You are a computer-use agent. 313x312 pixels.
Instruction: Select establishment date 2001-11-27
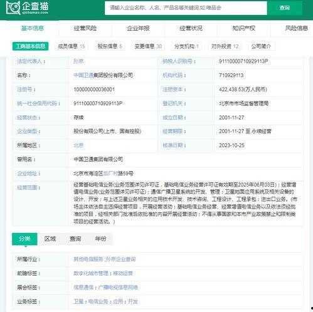click(231, 118)
